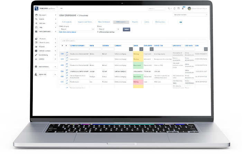Viewport: 242px width, 154px height.
Task: Click the Administration gear icon in sidebar
Action: pyautogui.click(x=36, y=66)
